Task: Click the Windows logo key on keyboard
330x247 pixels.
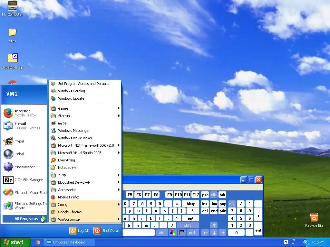Action: tap(173, 233)
